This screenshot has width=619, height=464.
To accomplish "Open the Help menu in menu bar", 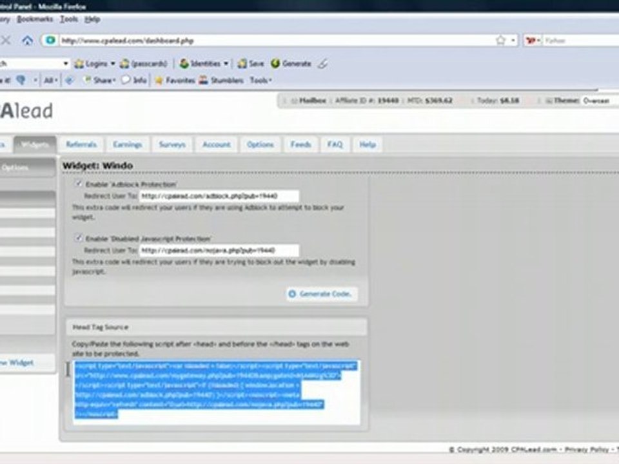I will pos(92,19).
